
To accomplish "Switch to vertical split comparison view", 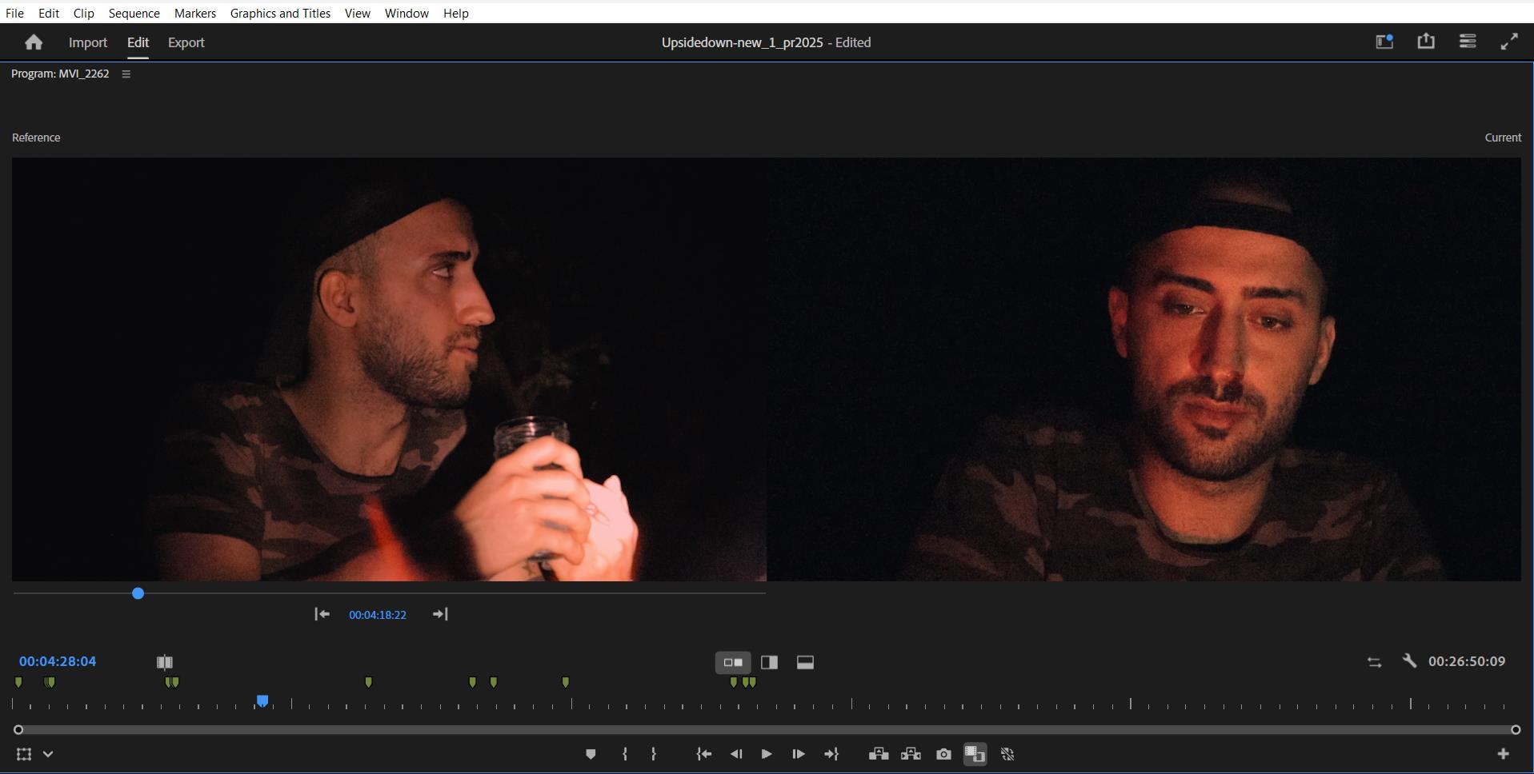I will click(769, 662).
